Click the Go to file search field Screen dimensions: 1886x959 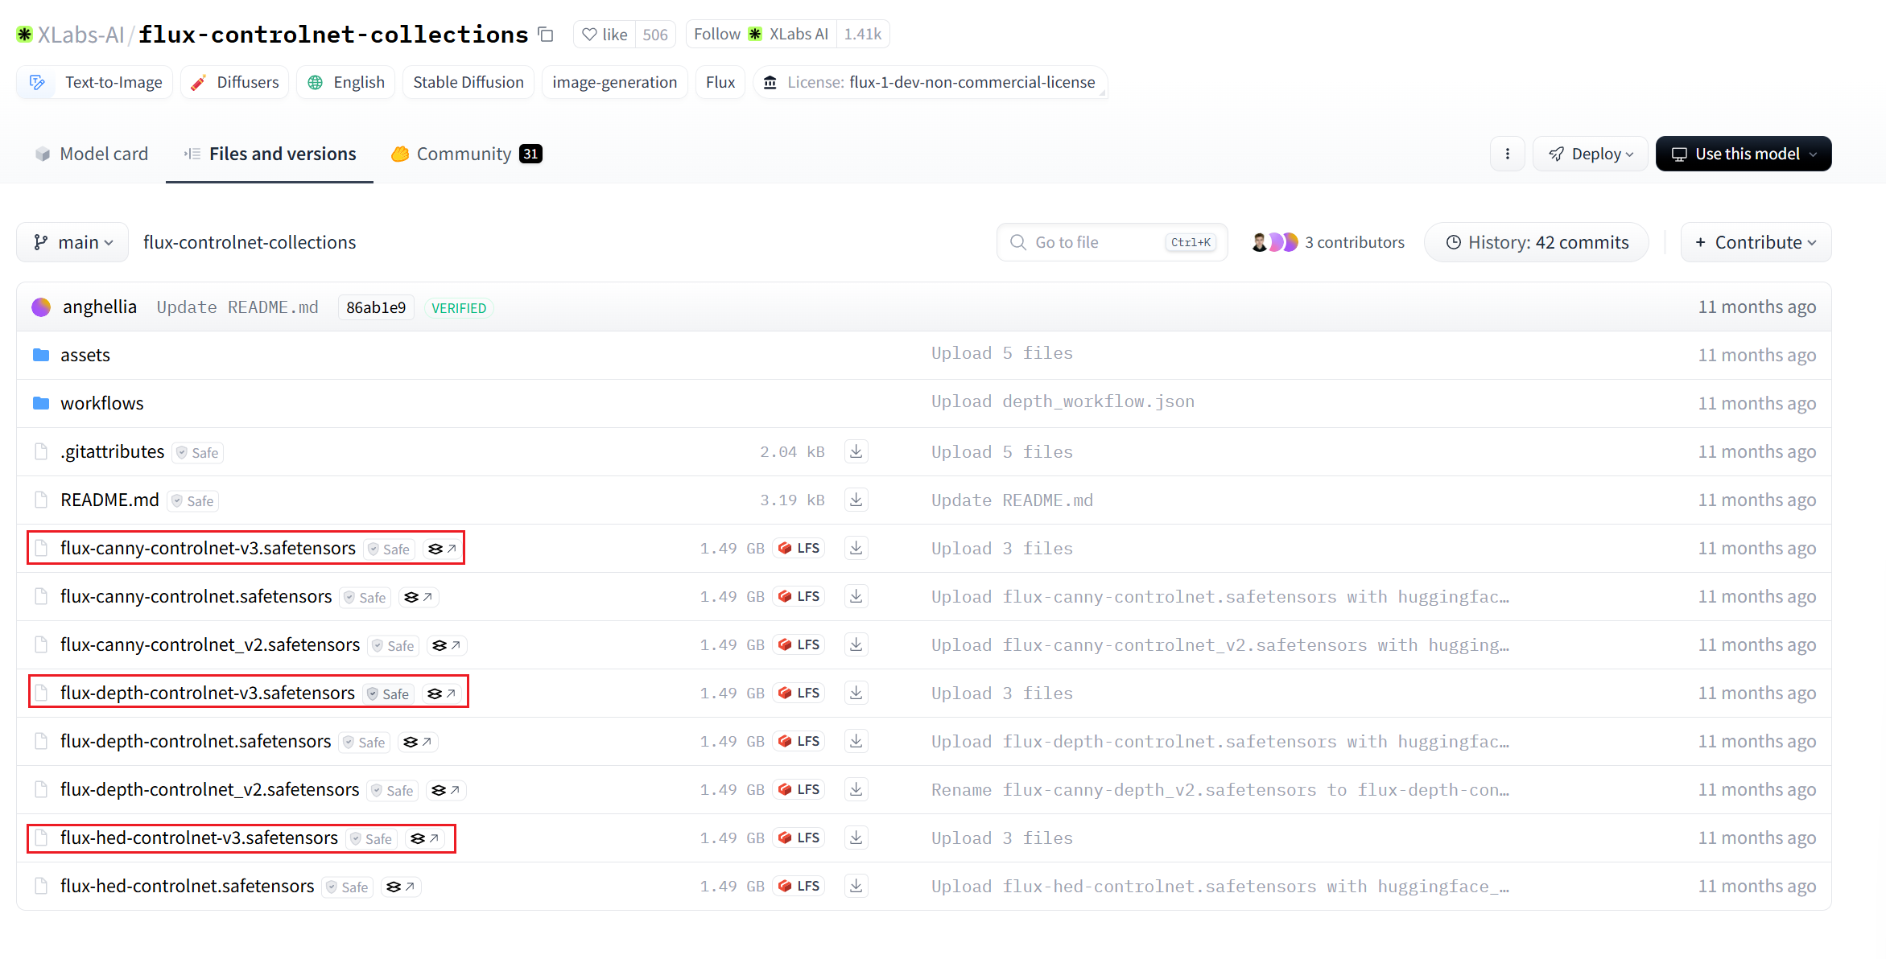[x=1112, y=242]
